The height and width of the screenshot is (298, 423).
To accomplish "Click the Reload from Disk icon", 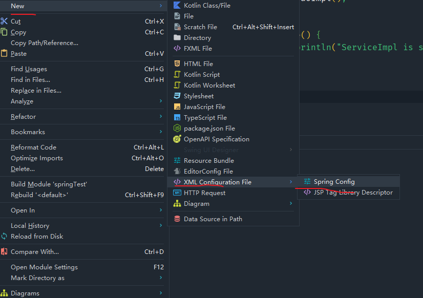I will 5,236.
